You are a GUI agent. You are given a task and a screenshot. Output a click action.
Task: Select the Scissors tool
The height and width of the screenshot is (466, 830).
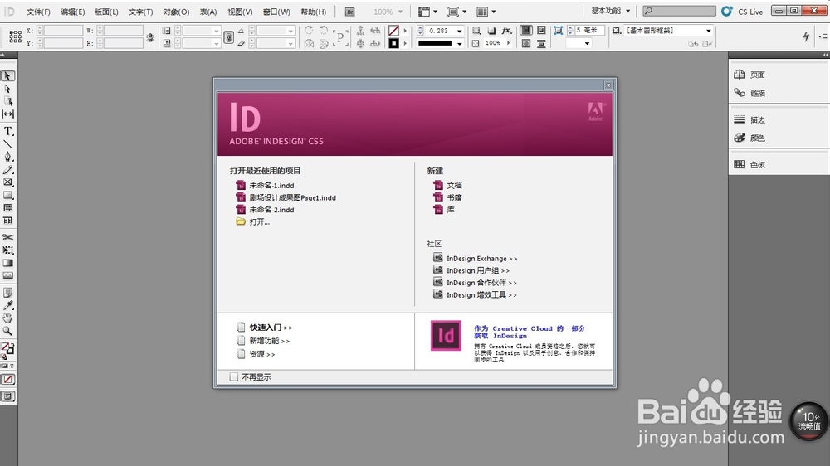click(x=8, y=237)
